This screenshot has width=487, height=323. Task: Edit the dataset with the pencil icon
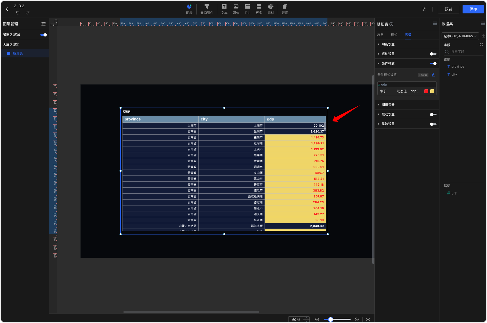pyautogui.click(x=483, y=36)
